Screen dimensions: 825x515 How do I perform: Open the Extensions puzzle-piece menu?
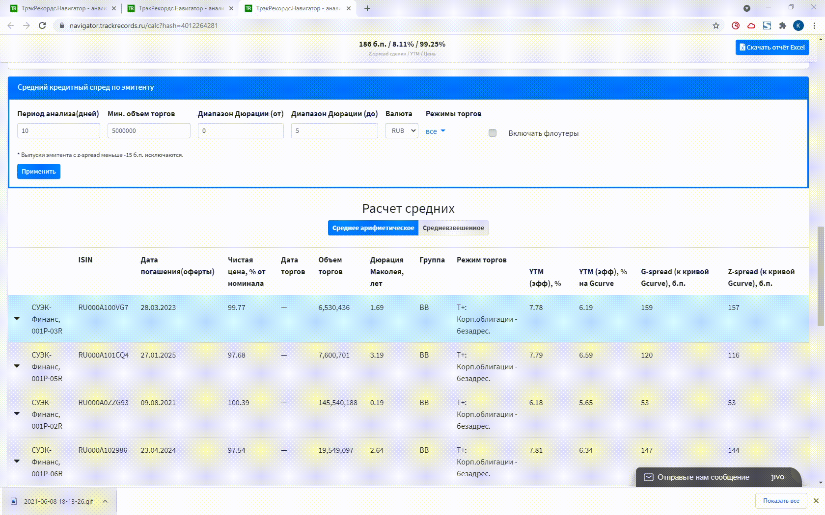(x=783, y=26)
